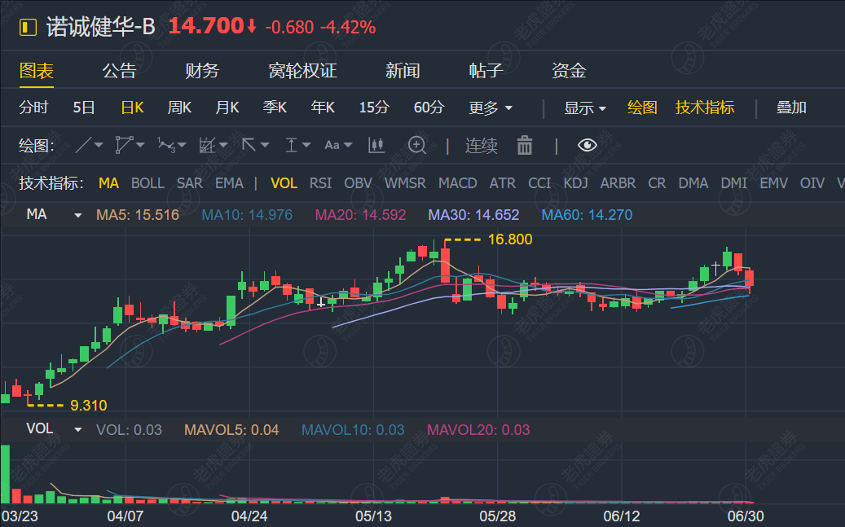845x527 pixels.
Task: Select the VOL indicator label
Action: 284,183
